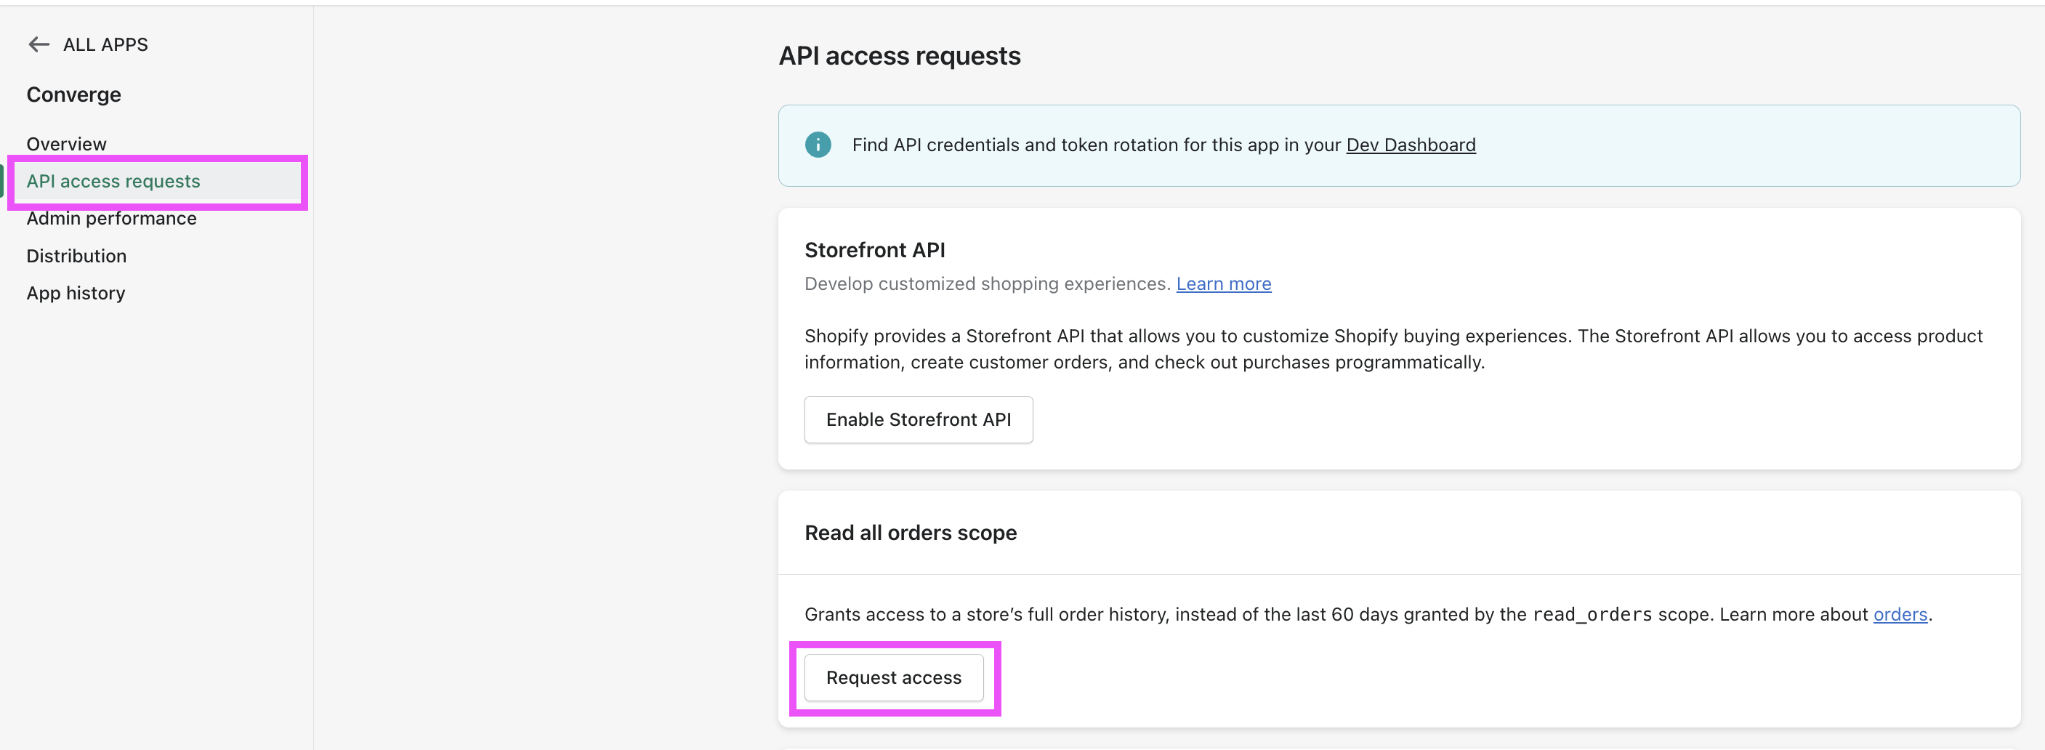Click the API access requests page title
Screen dimensions: 2045x750
[900, 55]
